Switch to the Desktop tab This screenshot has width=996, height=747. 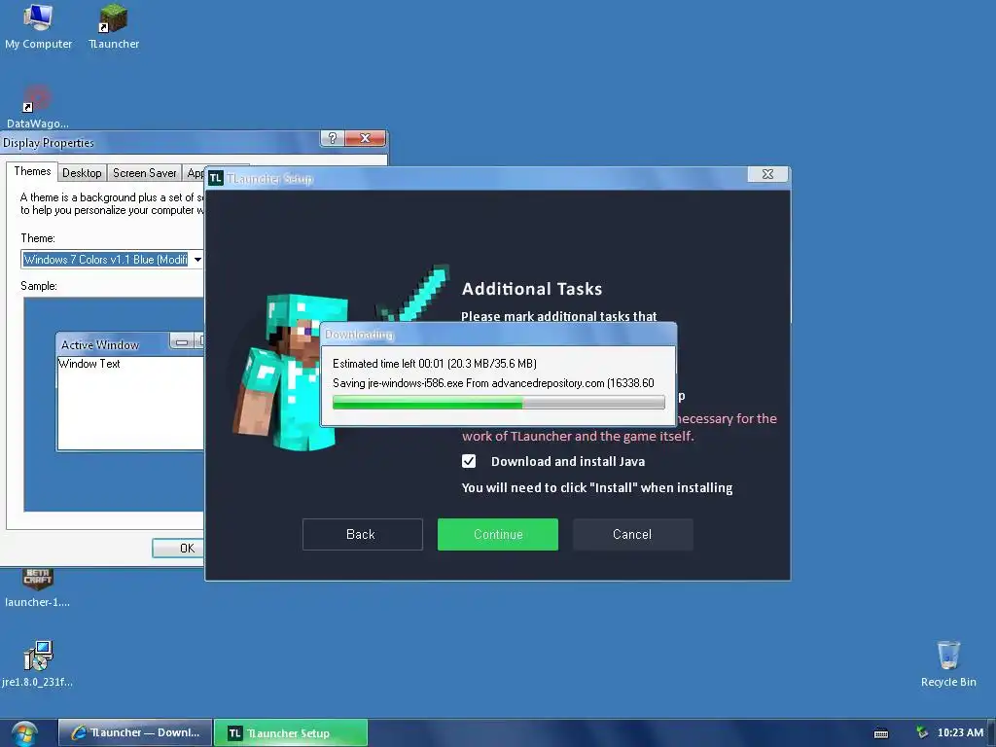tap(82, 173)
